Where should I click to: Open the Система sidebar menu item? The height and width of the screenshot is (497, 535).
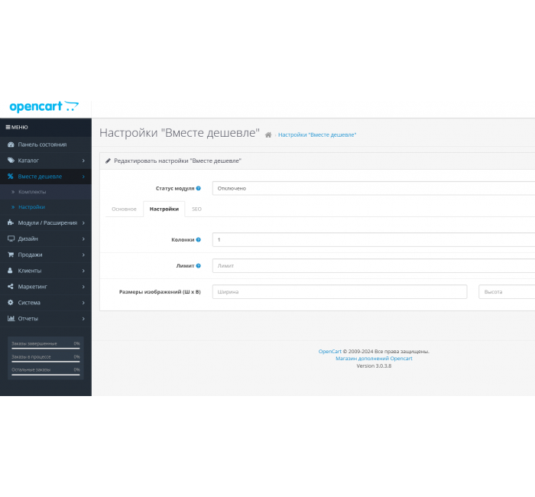click(x=46, y=303)
